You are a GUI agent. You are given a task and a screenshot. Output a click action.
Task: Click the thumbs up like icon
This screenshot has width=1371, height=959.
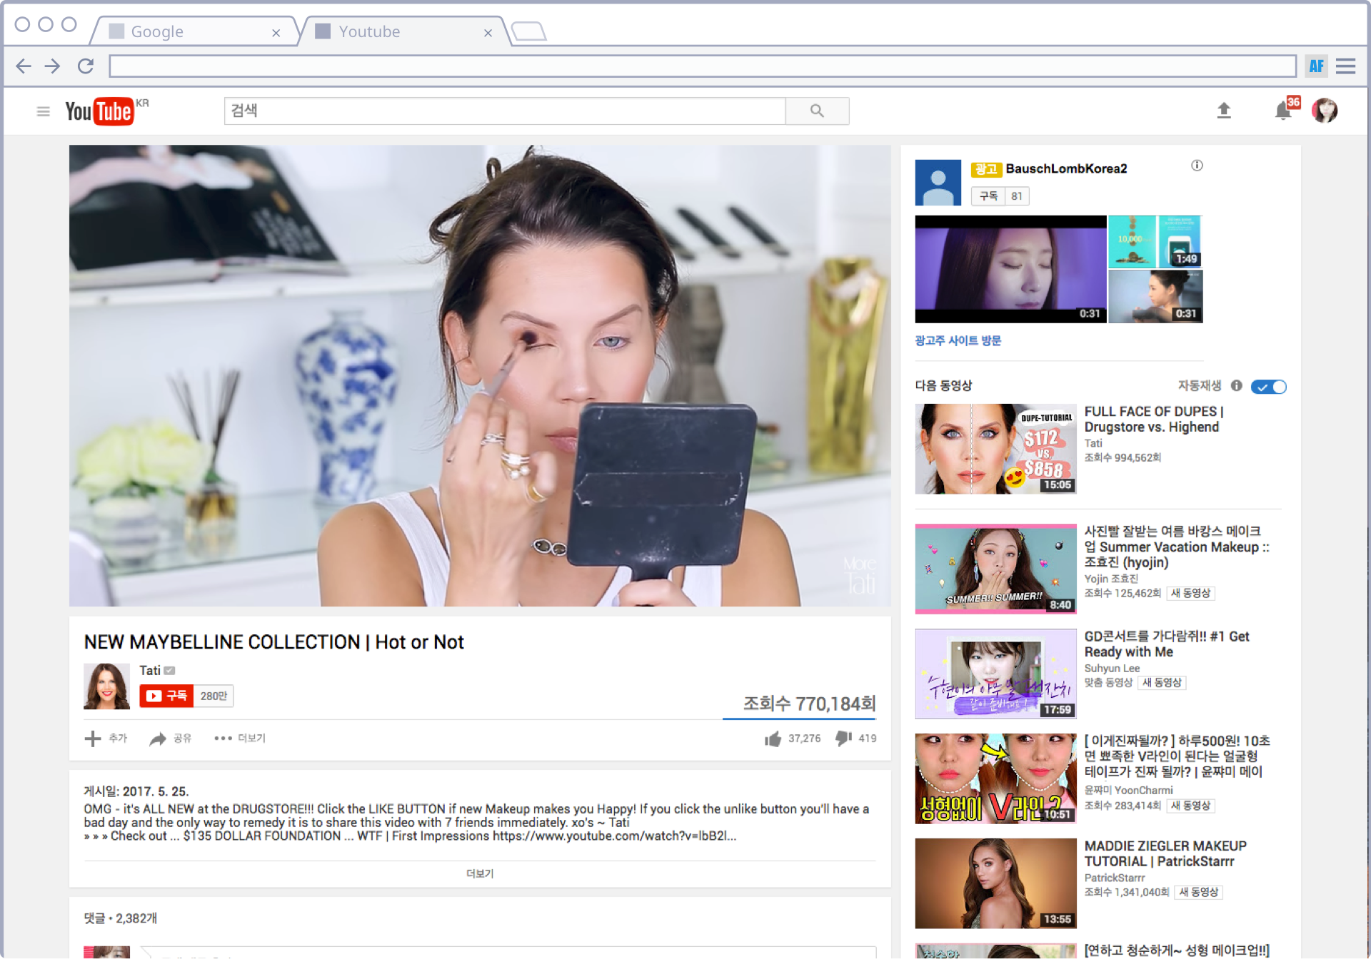click(x=773, y=739)
